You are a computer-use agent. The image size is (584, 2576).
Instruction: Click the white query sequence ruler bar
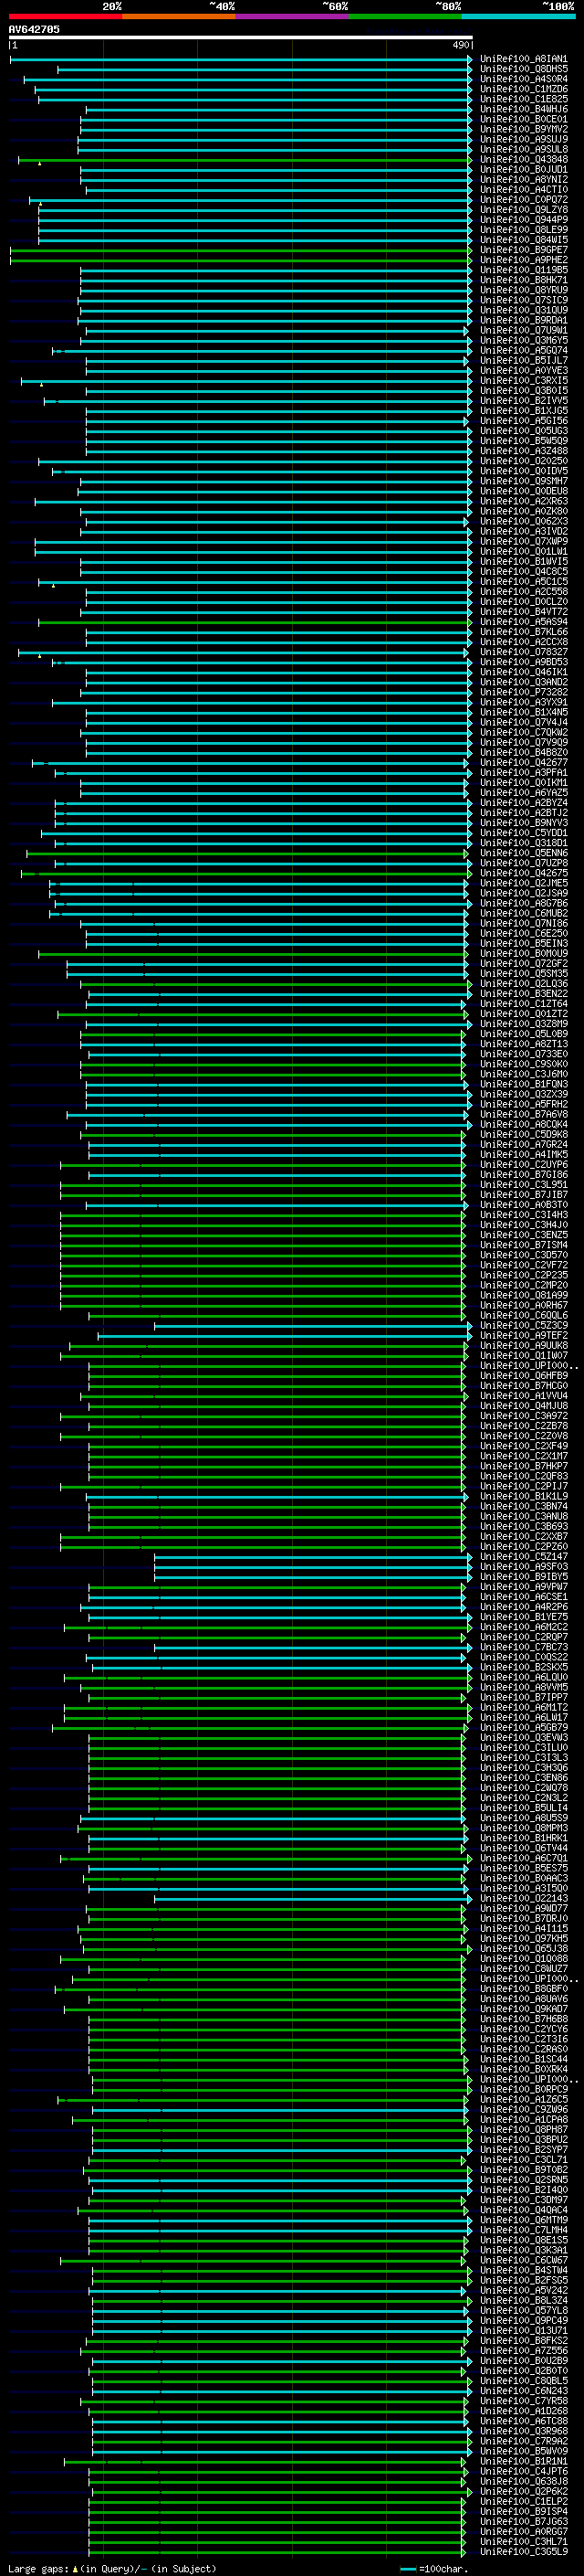[241, 37]
